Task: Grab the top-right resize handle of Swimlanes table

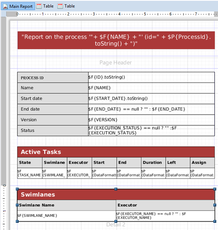Action: click(215, 189)
